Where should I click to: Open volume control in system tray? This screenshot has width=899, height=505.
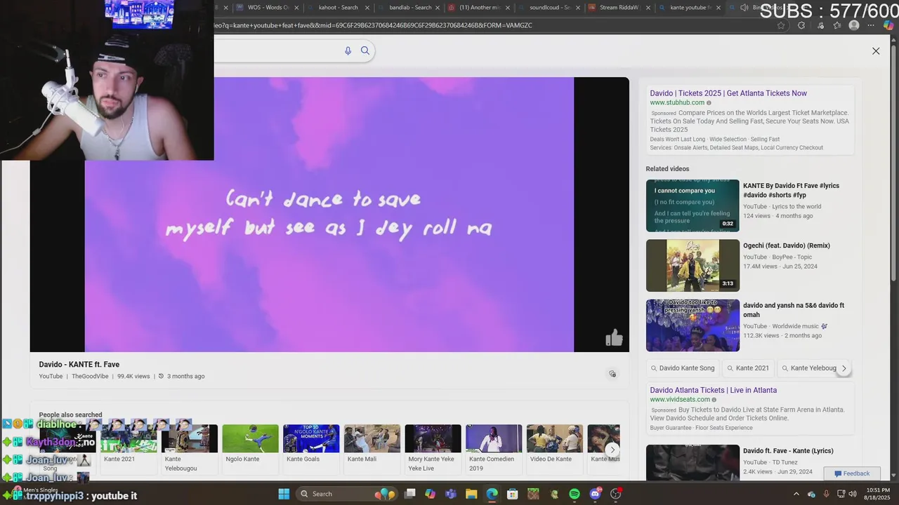point(853,494)
